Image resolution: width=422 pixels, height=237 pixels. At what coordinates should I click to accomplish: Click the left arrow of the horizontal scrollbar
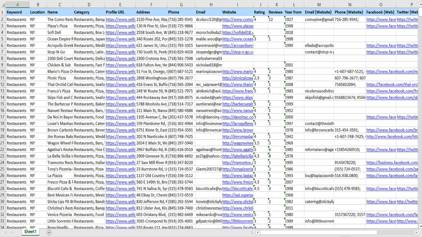[258, 233]
